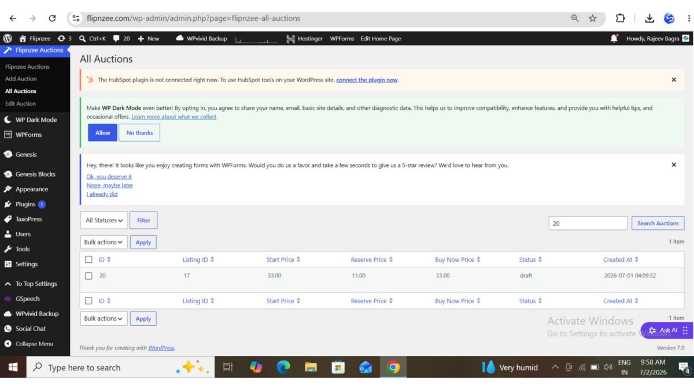Click the auction search input field
The image size is (694, 390).
588,223
